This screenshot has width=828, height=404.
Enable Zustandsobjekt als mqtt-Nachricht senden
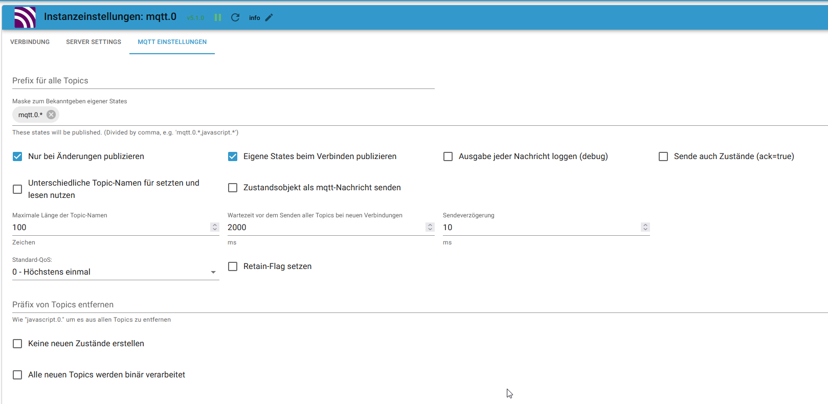tap(233, 188)
